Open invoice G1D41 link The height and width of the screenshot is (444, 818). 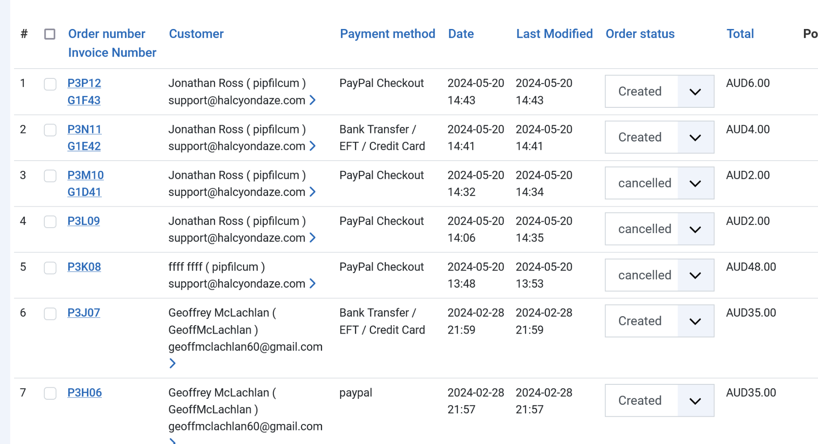(84, 192)
